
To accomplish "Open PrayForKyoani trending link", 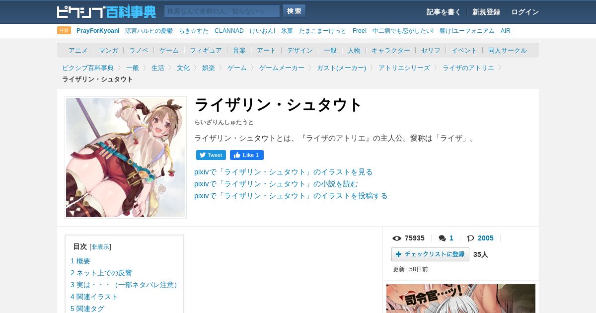I will [98, 31].
